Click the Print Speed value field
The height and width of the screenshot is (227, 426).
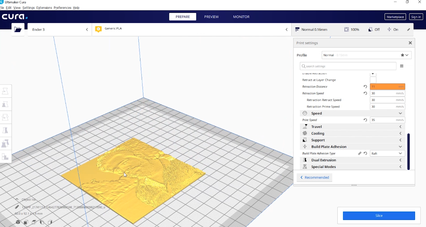click(387, 120)
